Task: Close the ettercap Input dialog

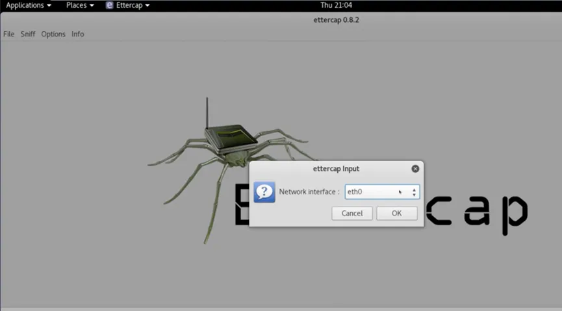Action: point(415,169)
